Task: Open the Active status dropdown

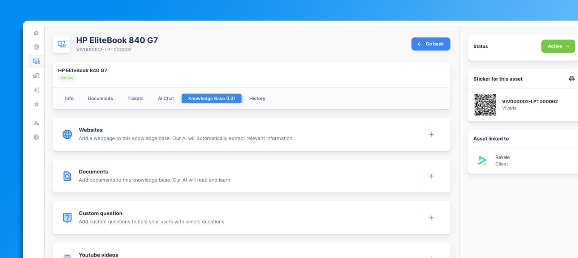Action: (558, 46)
